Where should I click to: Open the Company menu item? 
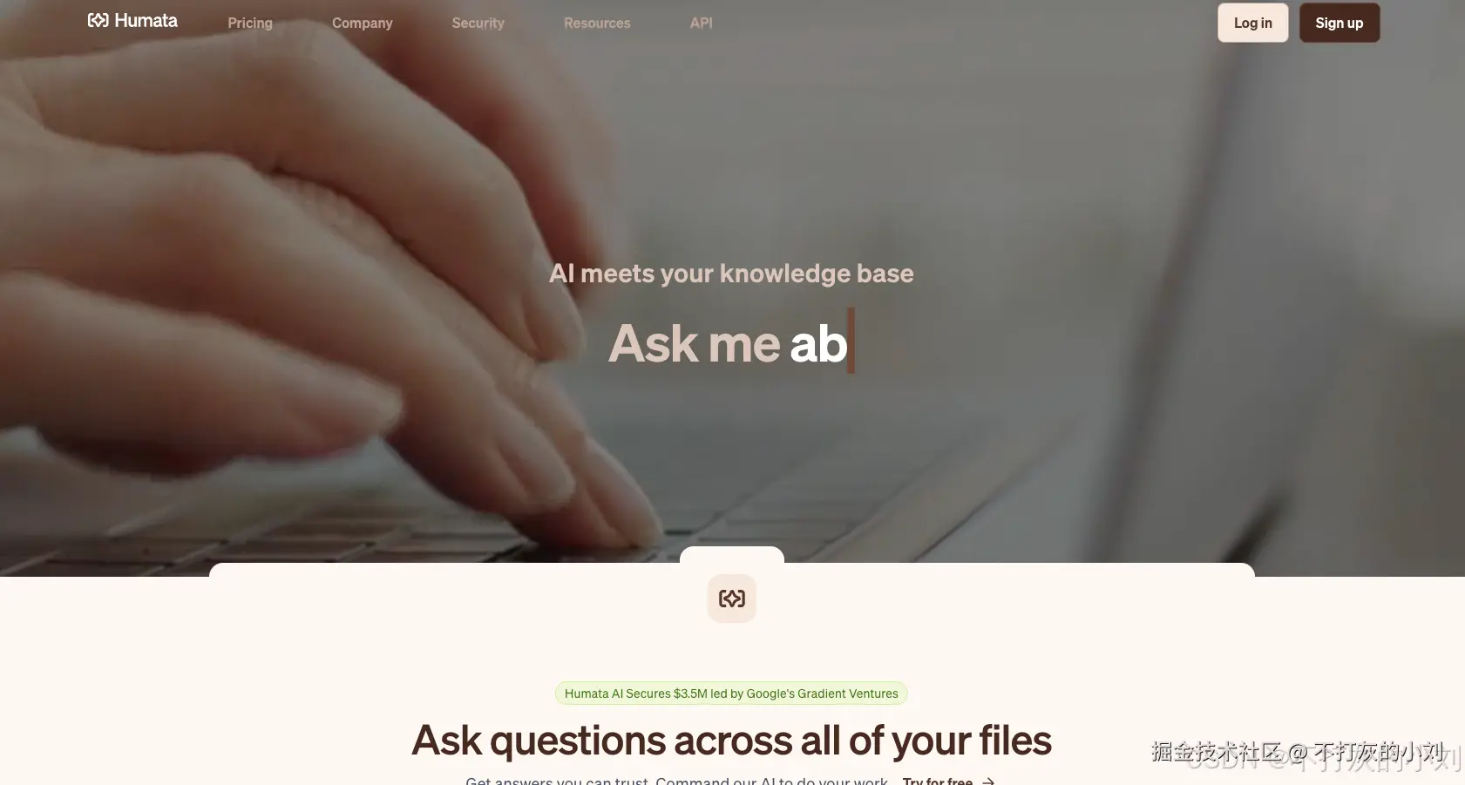coord(363,23)
